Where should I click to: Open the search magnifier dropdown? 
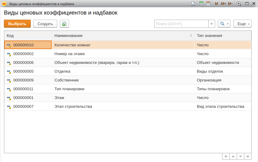224,24
